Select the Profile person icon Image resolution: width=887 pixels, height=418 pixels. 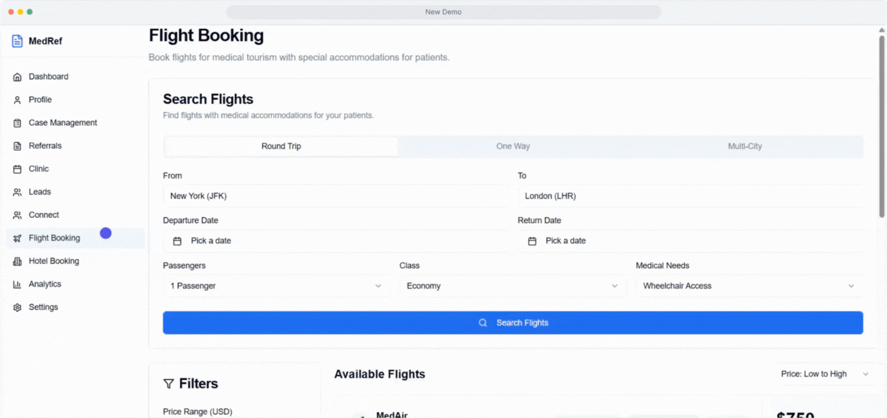coord(17,99)
